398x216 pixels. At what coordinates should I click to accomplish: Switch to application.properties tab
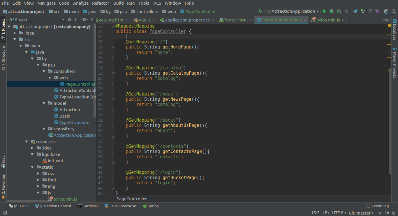pyautogui.click(x=187, y=20)
